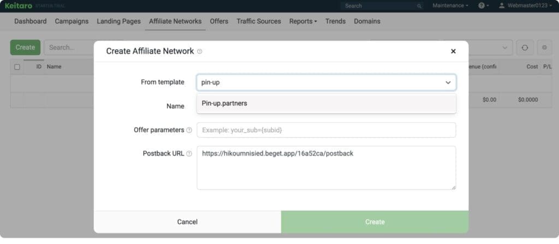559x244 pixels.
Task: Expand the From template dropdown arrow
Action: [448, 82]
